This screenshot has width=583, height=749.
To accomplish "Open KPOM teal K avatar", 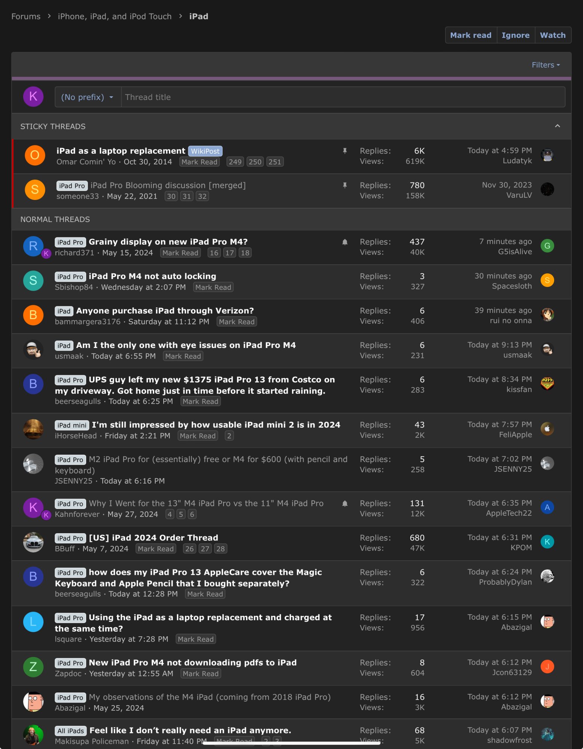I will (x=547, y=542).
